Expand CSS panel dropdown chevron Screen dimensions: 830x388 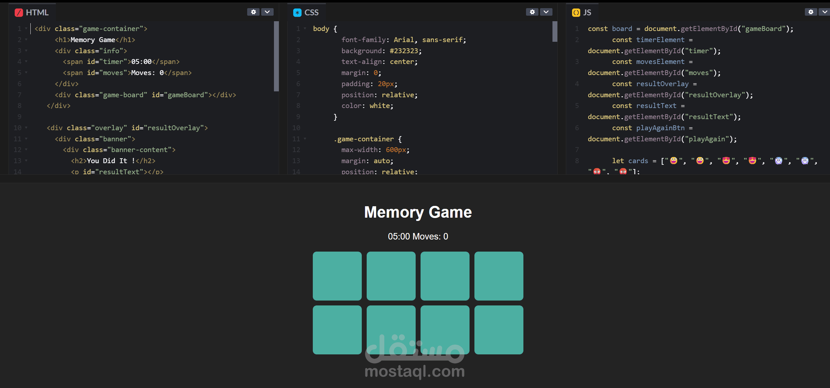[x=546, y=12]
